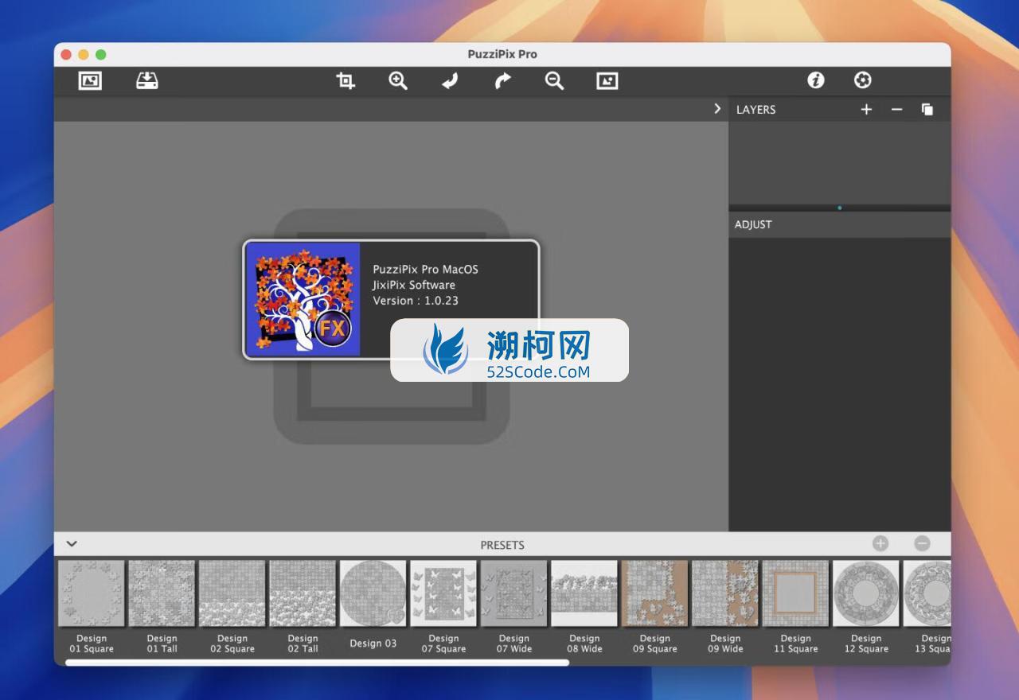Remove a layer with minus

tap(897, 110)
